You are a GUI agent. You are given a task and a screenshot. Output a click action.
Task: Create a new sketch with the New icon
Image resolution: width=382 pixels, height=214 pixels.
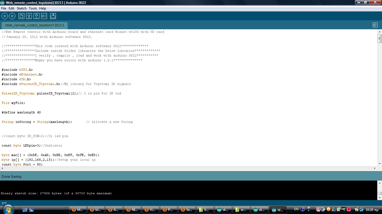(x=21, y=16)
